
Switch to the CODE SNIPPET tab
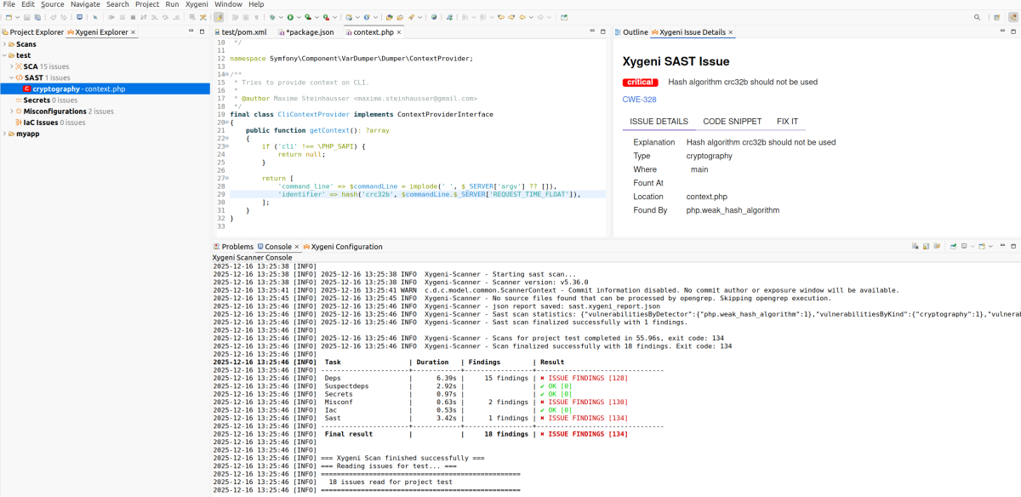[733, 122]
